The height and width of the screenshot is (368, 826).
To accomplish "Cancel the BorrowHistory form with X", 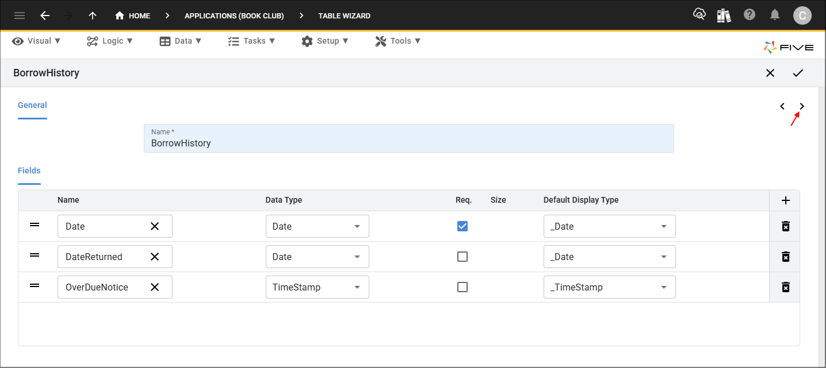I will click(x=770, y=73).
